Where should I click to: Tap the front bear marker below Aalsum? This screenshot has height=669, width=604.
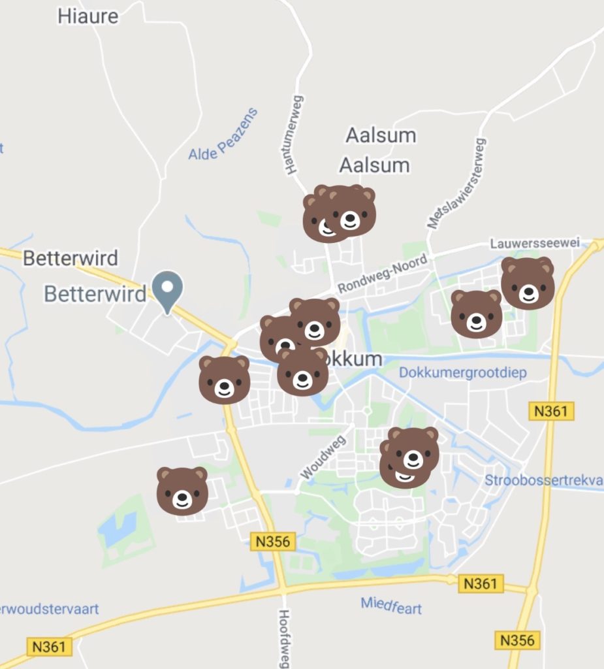point(350,212)
